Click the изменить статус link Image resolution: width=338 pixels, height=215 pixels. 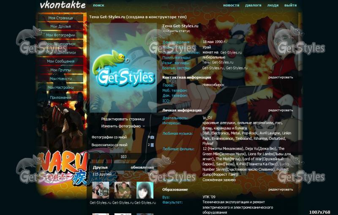click(x=176, y=31)
